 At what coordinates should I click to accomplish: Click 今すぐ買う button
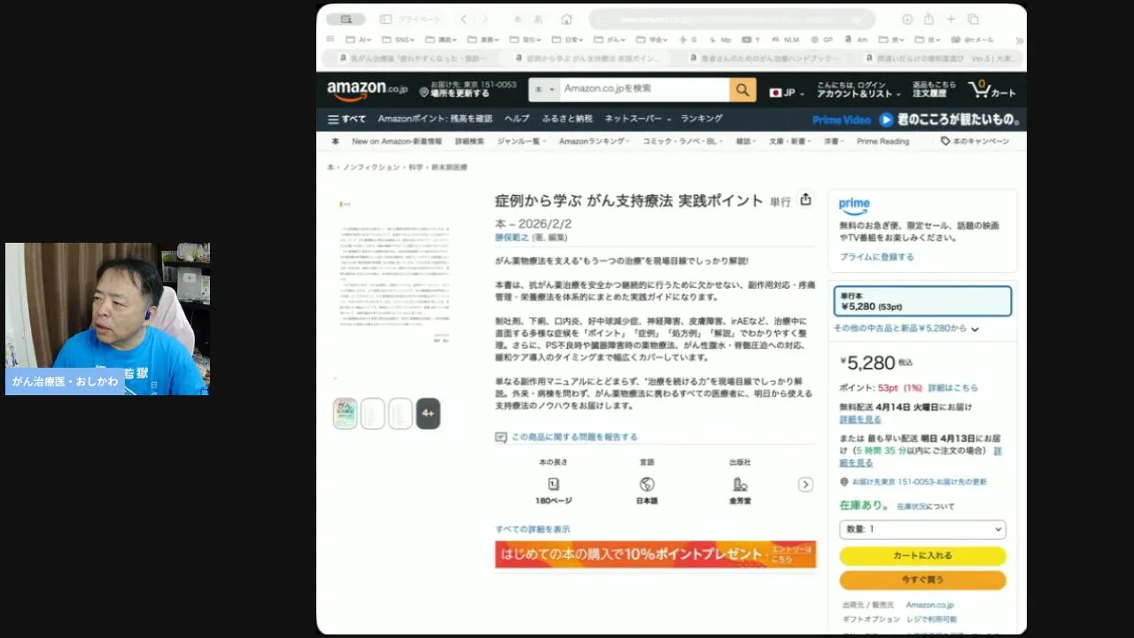coord(922,580)
